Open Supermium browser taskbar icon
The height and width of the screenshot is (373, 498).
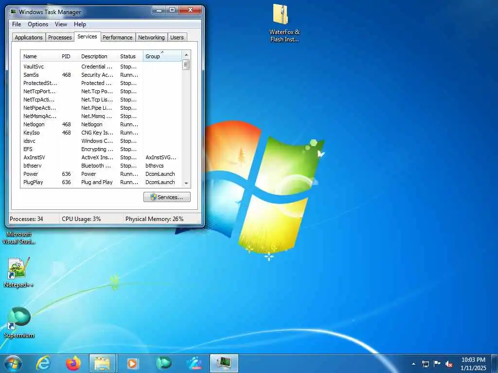click(x=163, y=363)
